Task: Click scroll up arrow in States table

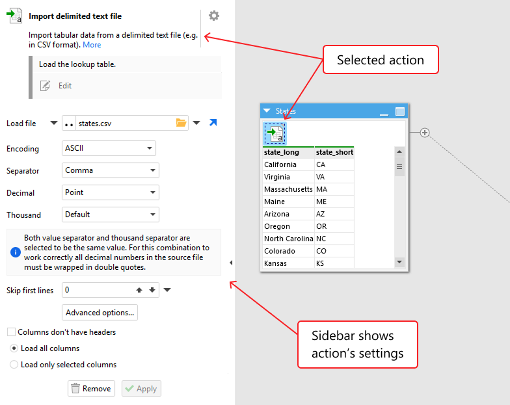Action: coord(399,152)
